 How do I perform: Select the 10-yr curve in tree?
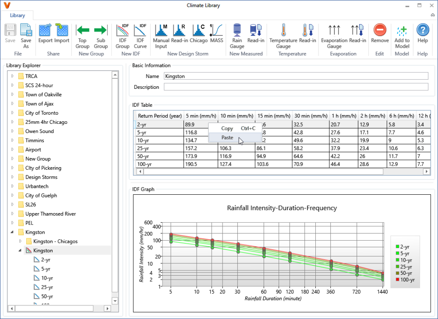pos(47,278)
